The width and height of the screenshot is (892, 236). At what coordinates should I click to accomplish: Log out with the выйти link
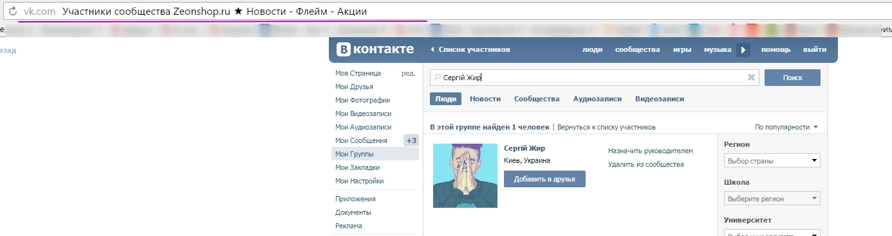815,49
